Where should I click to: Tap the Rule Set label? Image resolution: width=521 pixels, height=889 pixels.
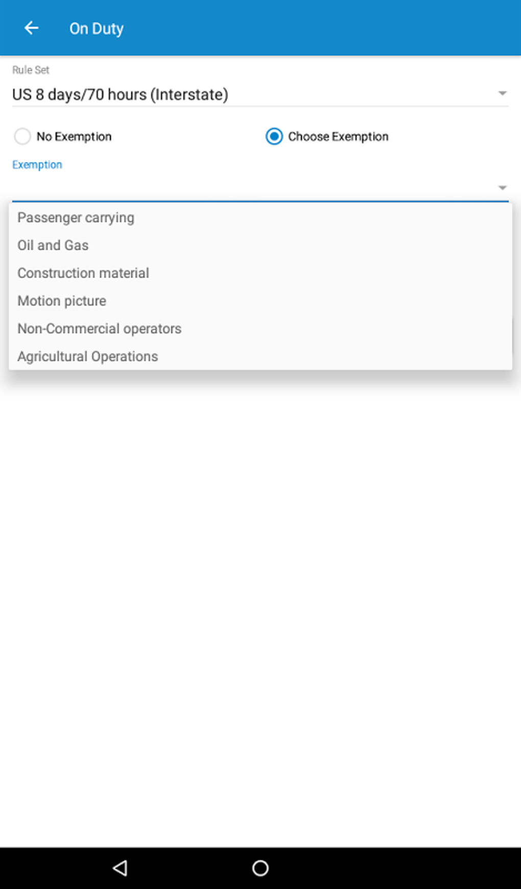[x=31, y=70]
